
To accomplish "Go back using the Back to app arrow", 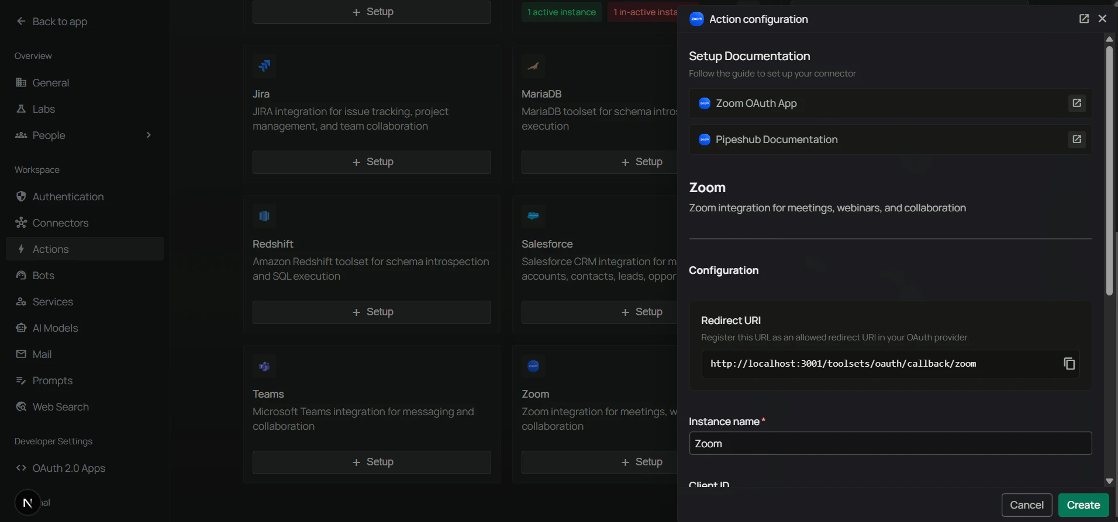I will (x=21, y=22).
